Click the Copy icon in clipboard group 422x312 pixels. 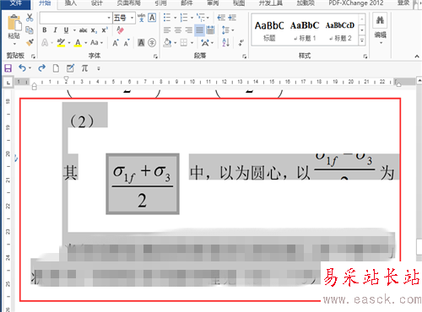30,30
